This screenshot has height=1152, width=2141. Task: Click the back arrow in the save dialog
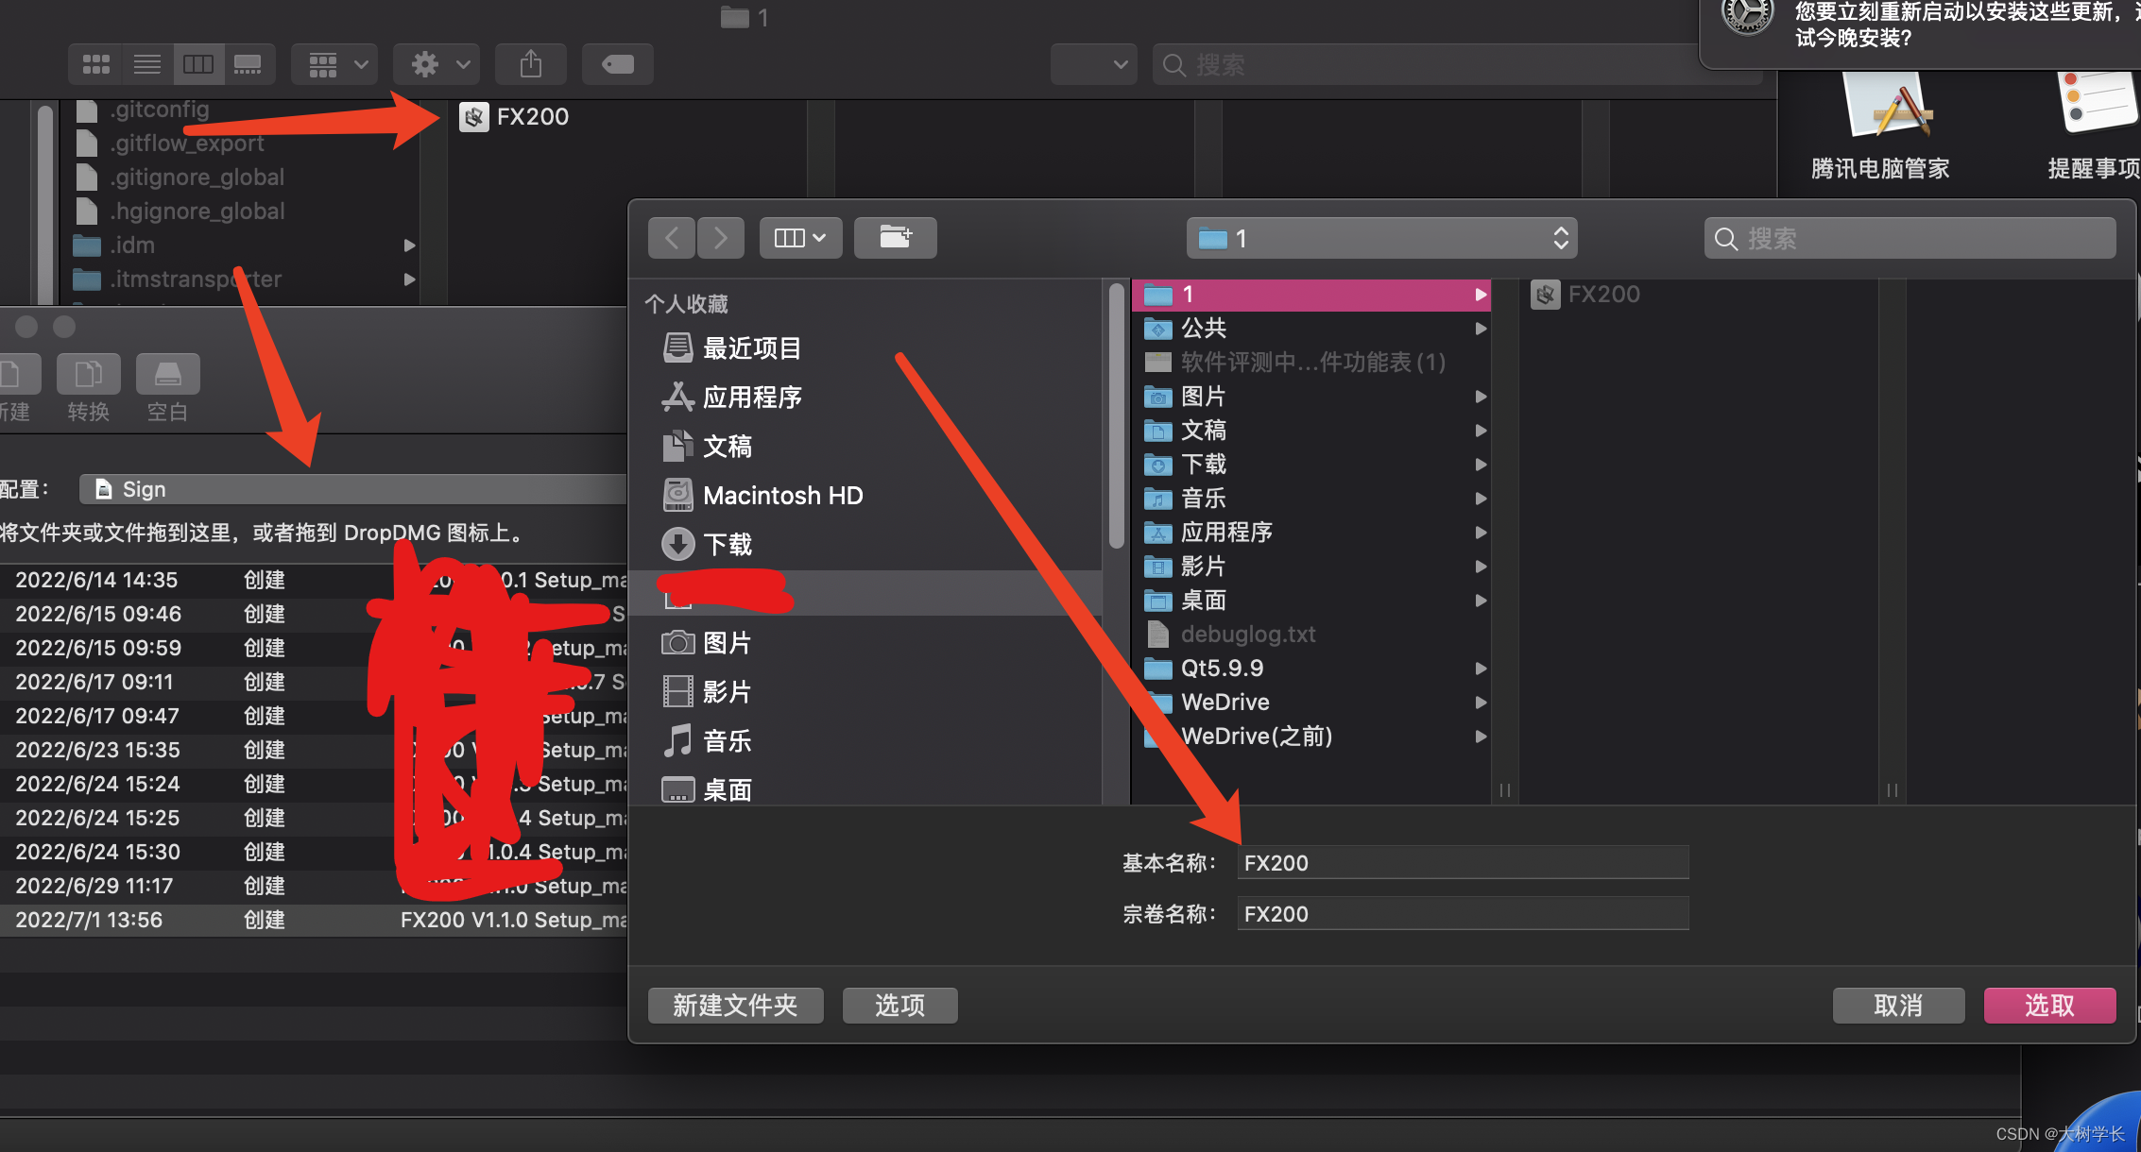671,238
